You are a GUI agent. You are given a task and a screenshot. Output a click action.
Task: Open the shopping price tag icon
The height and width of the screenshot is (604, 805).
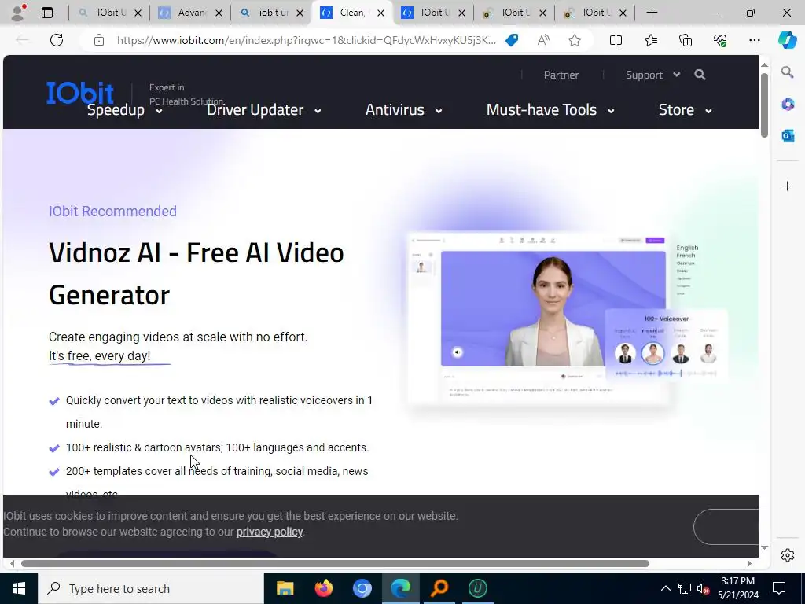(x=512, y=40)
